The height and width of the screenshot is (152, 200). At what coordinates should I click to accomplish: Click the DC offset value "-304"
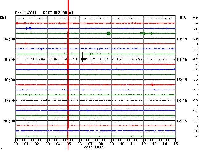[x=195, y=131]
